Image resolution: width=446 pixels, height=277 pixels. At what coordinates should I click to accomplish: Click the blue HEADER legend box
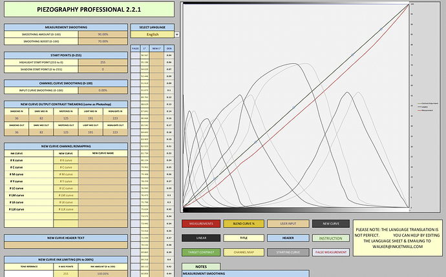(x=288, y=238)
